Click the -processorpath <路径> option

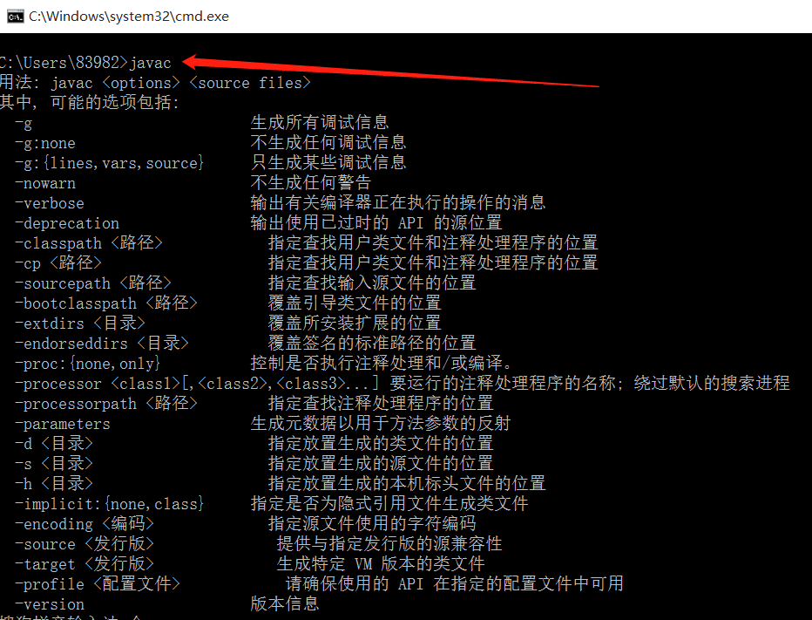click(x=106, y=404)
